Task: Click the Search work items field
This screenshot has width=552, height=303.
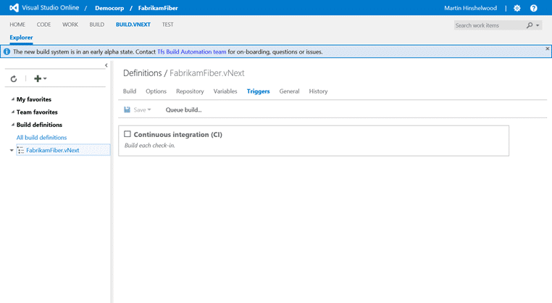Action: pyautogui.click(x=489, y=25)
